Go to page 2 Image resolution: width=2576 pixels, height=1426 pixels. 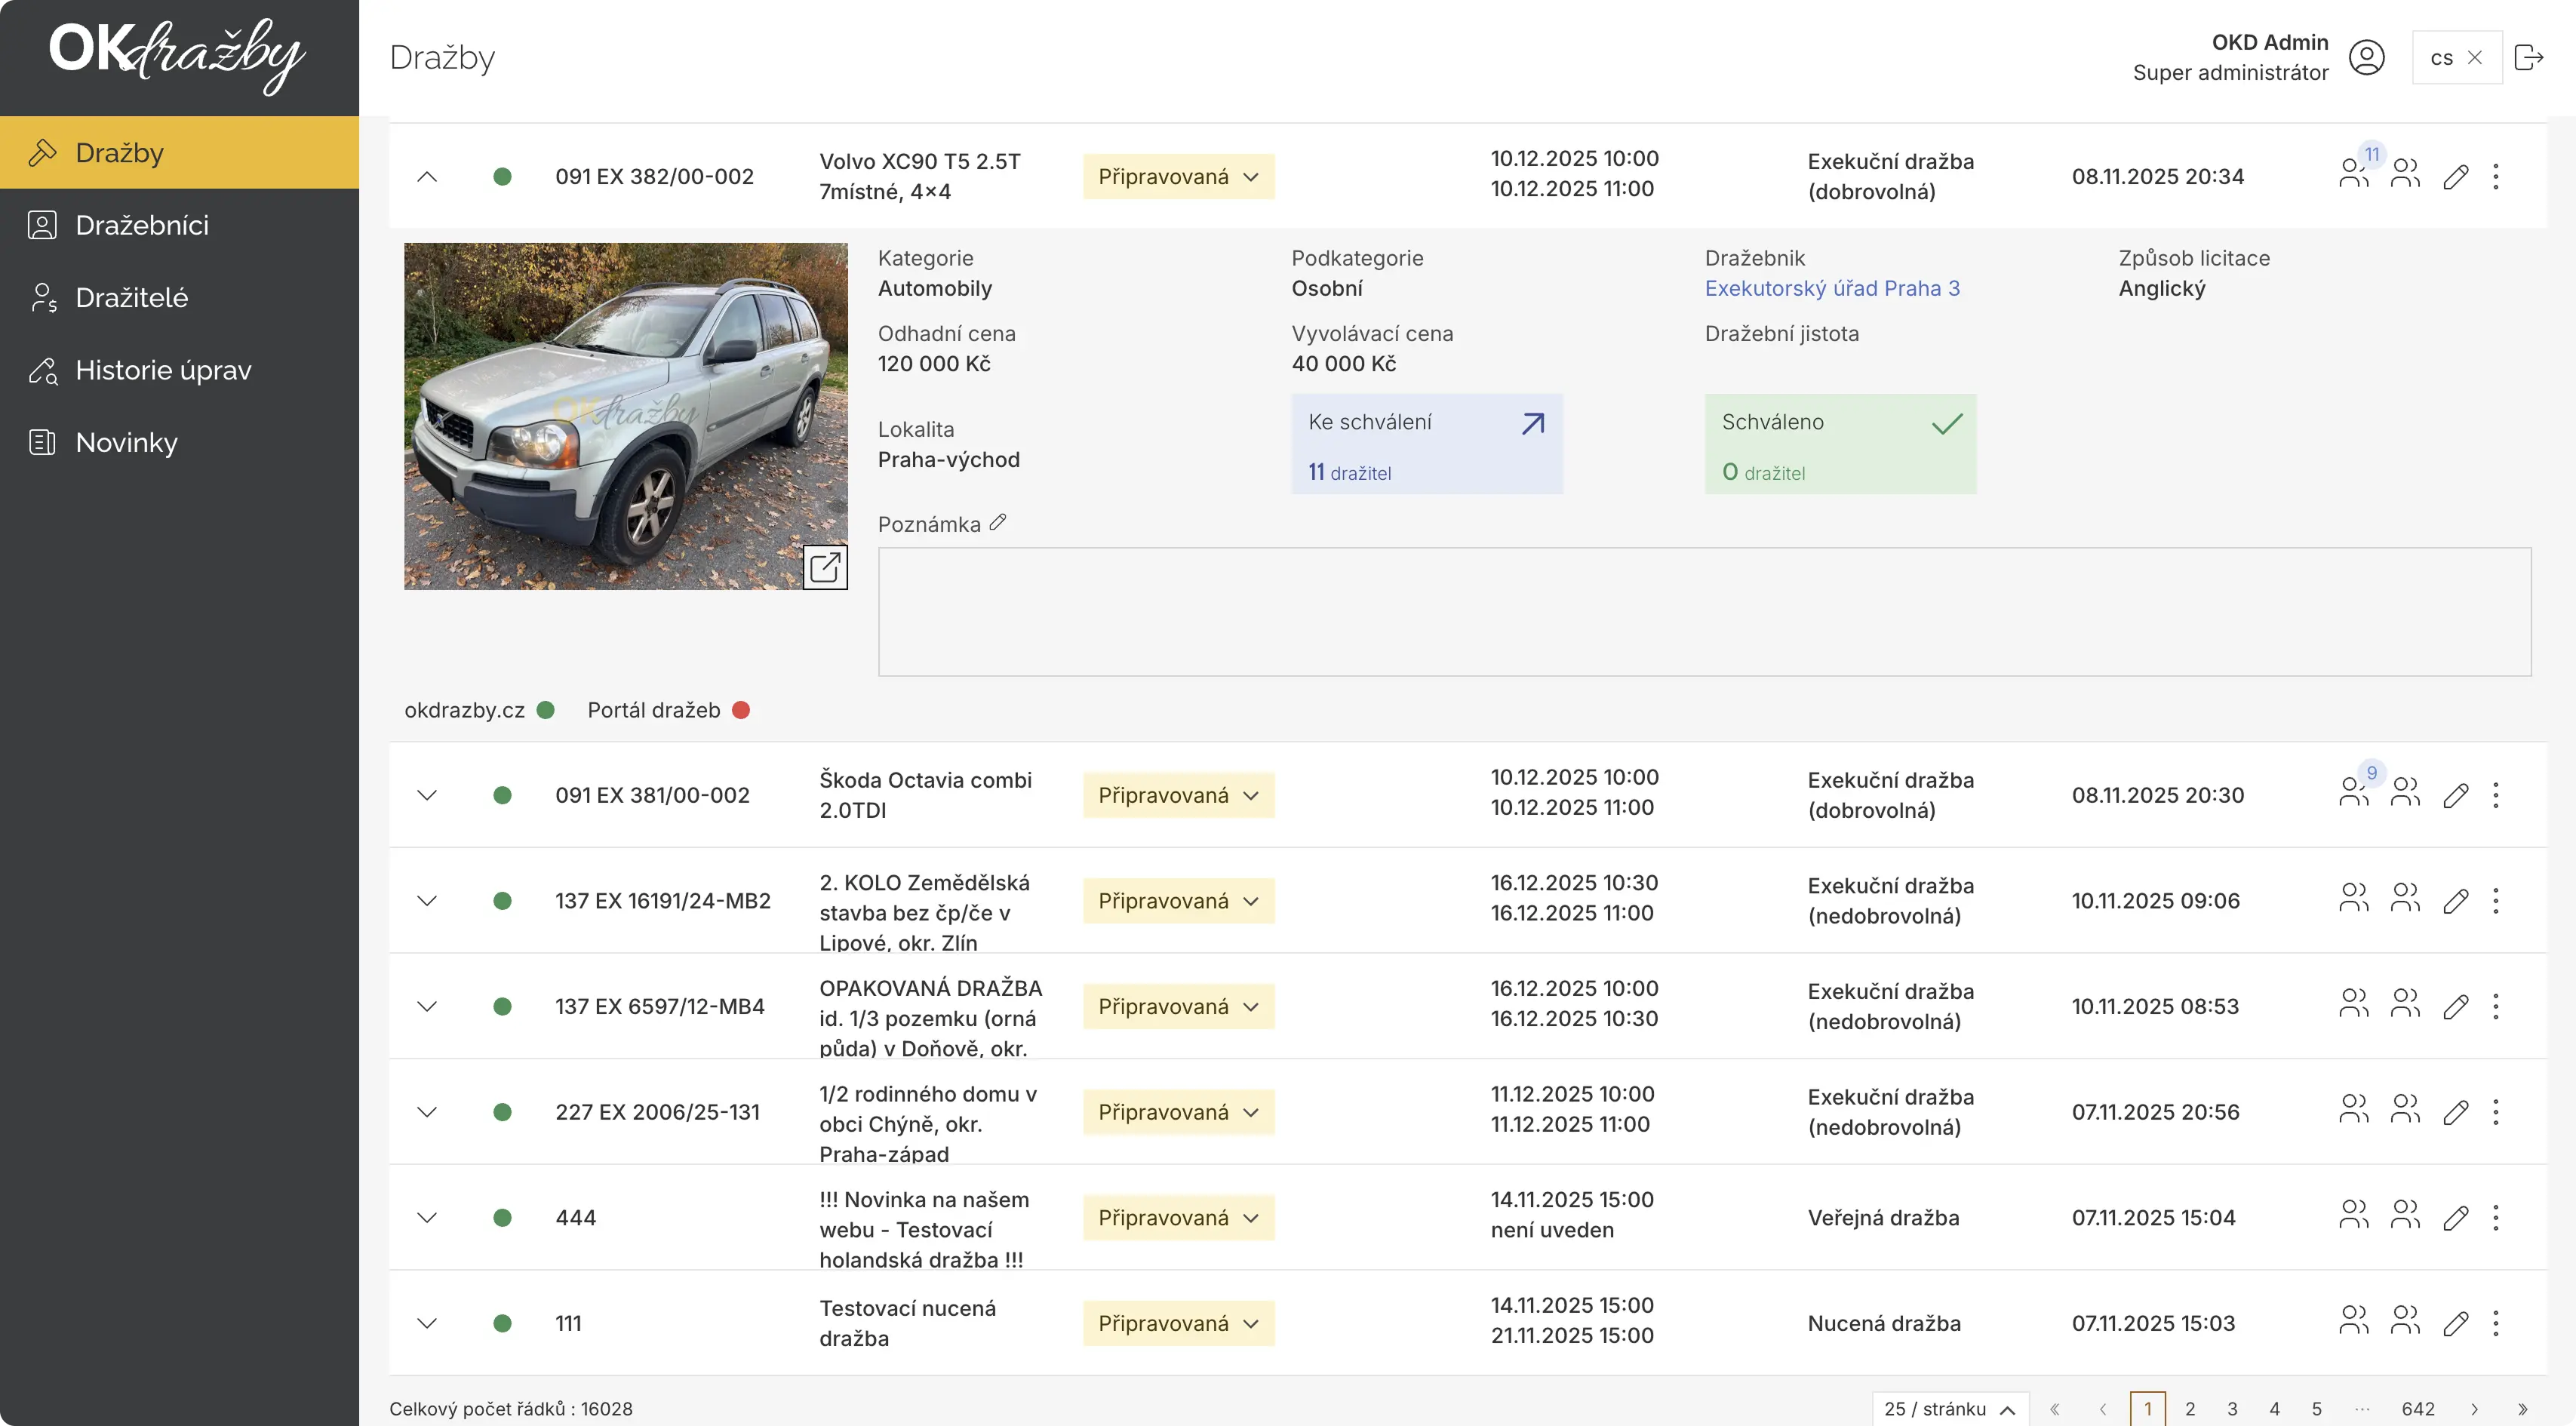click(x=2190, y=1409)
